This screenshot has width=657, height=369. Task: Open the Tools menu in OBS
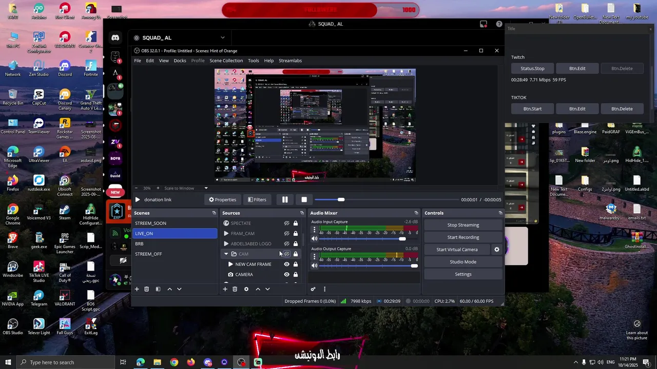254,60
